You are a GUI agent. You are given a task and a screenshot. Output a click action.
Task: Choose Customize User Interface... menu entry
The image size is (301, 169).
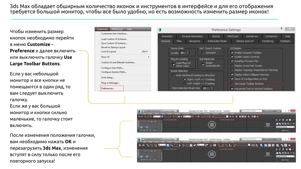point(114,34)
